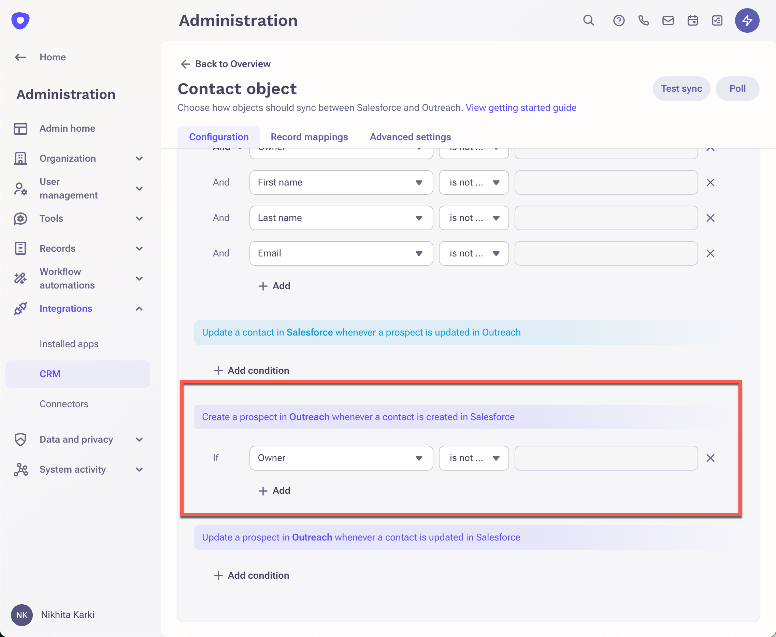Click the help question mark icon
The height and width of the screenshot is (637, 776).
pyautogui.click(x=619, y=20)
